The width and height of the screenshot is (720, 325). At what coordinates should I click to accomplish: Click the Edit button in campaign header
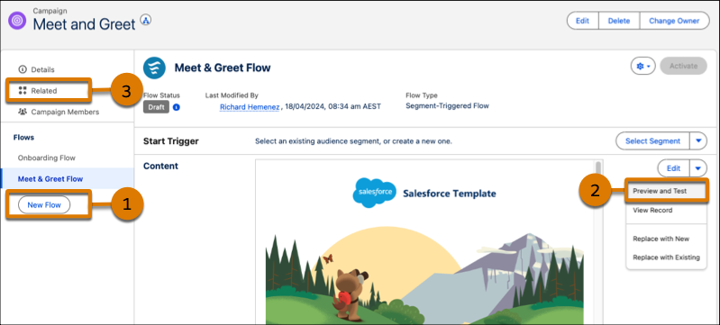tap(582, 21)
